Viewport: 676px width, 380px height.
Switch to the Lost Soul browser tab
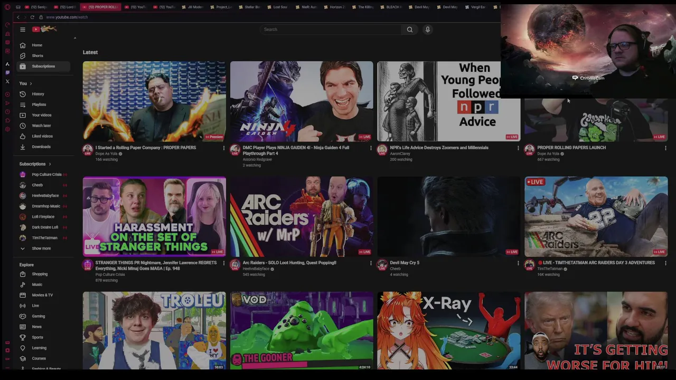pos(278,7)
